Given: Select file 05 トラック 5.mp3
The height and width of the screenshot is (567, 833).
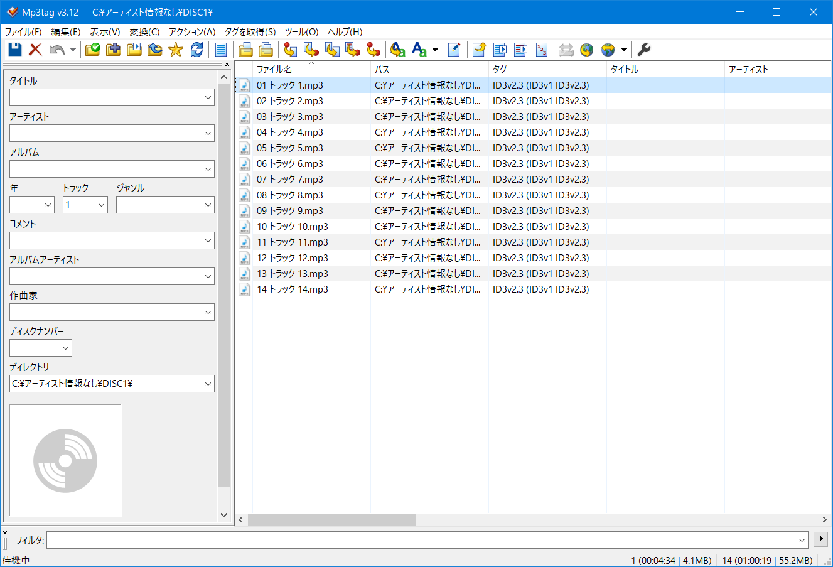Looking at the screenshot, I should coord(290,148).
